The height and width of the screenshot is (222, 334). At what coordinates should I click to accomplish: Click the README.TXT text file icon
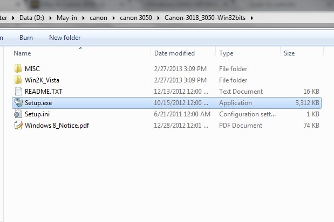[x=18, y=92]
